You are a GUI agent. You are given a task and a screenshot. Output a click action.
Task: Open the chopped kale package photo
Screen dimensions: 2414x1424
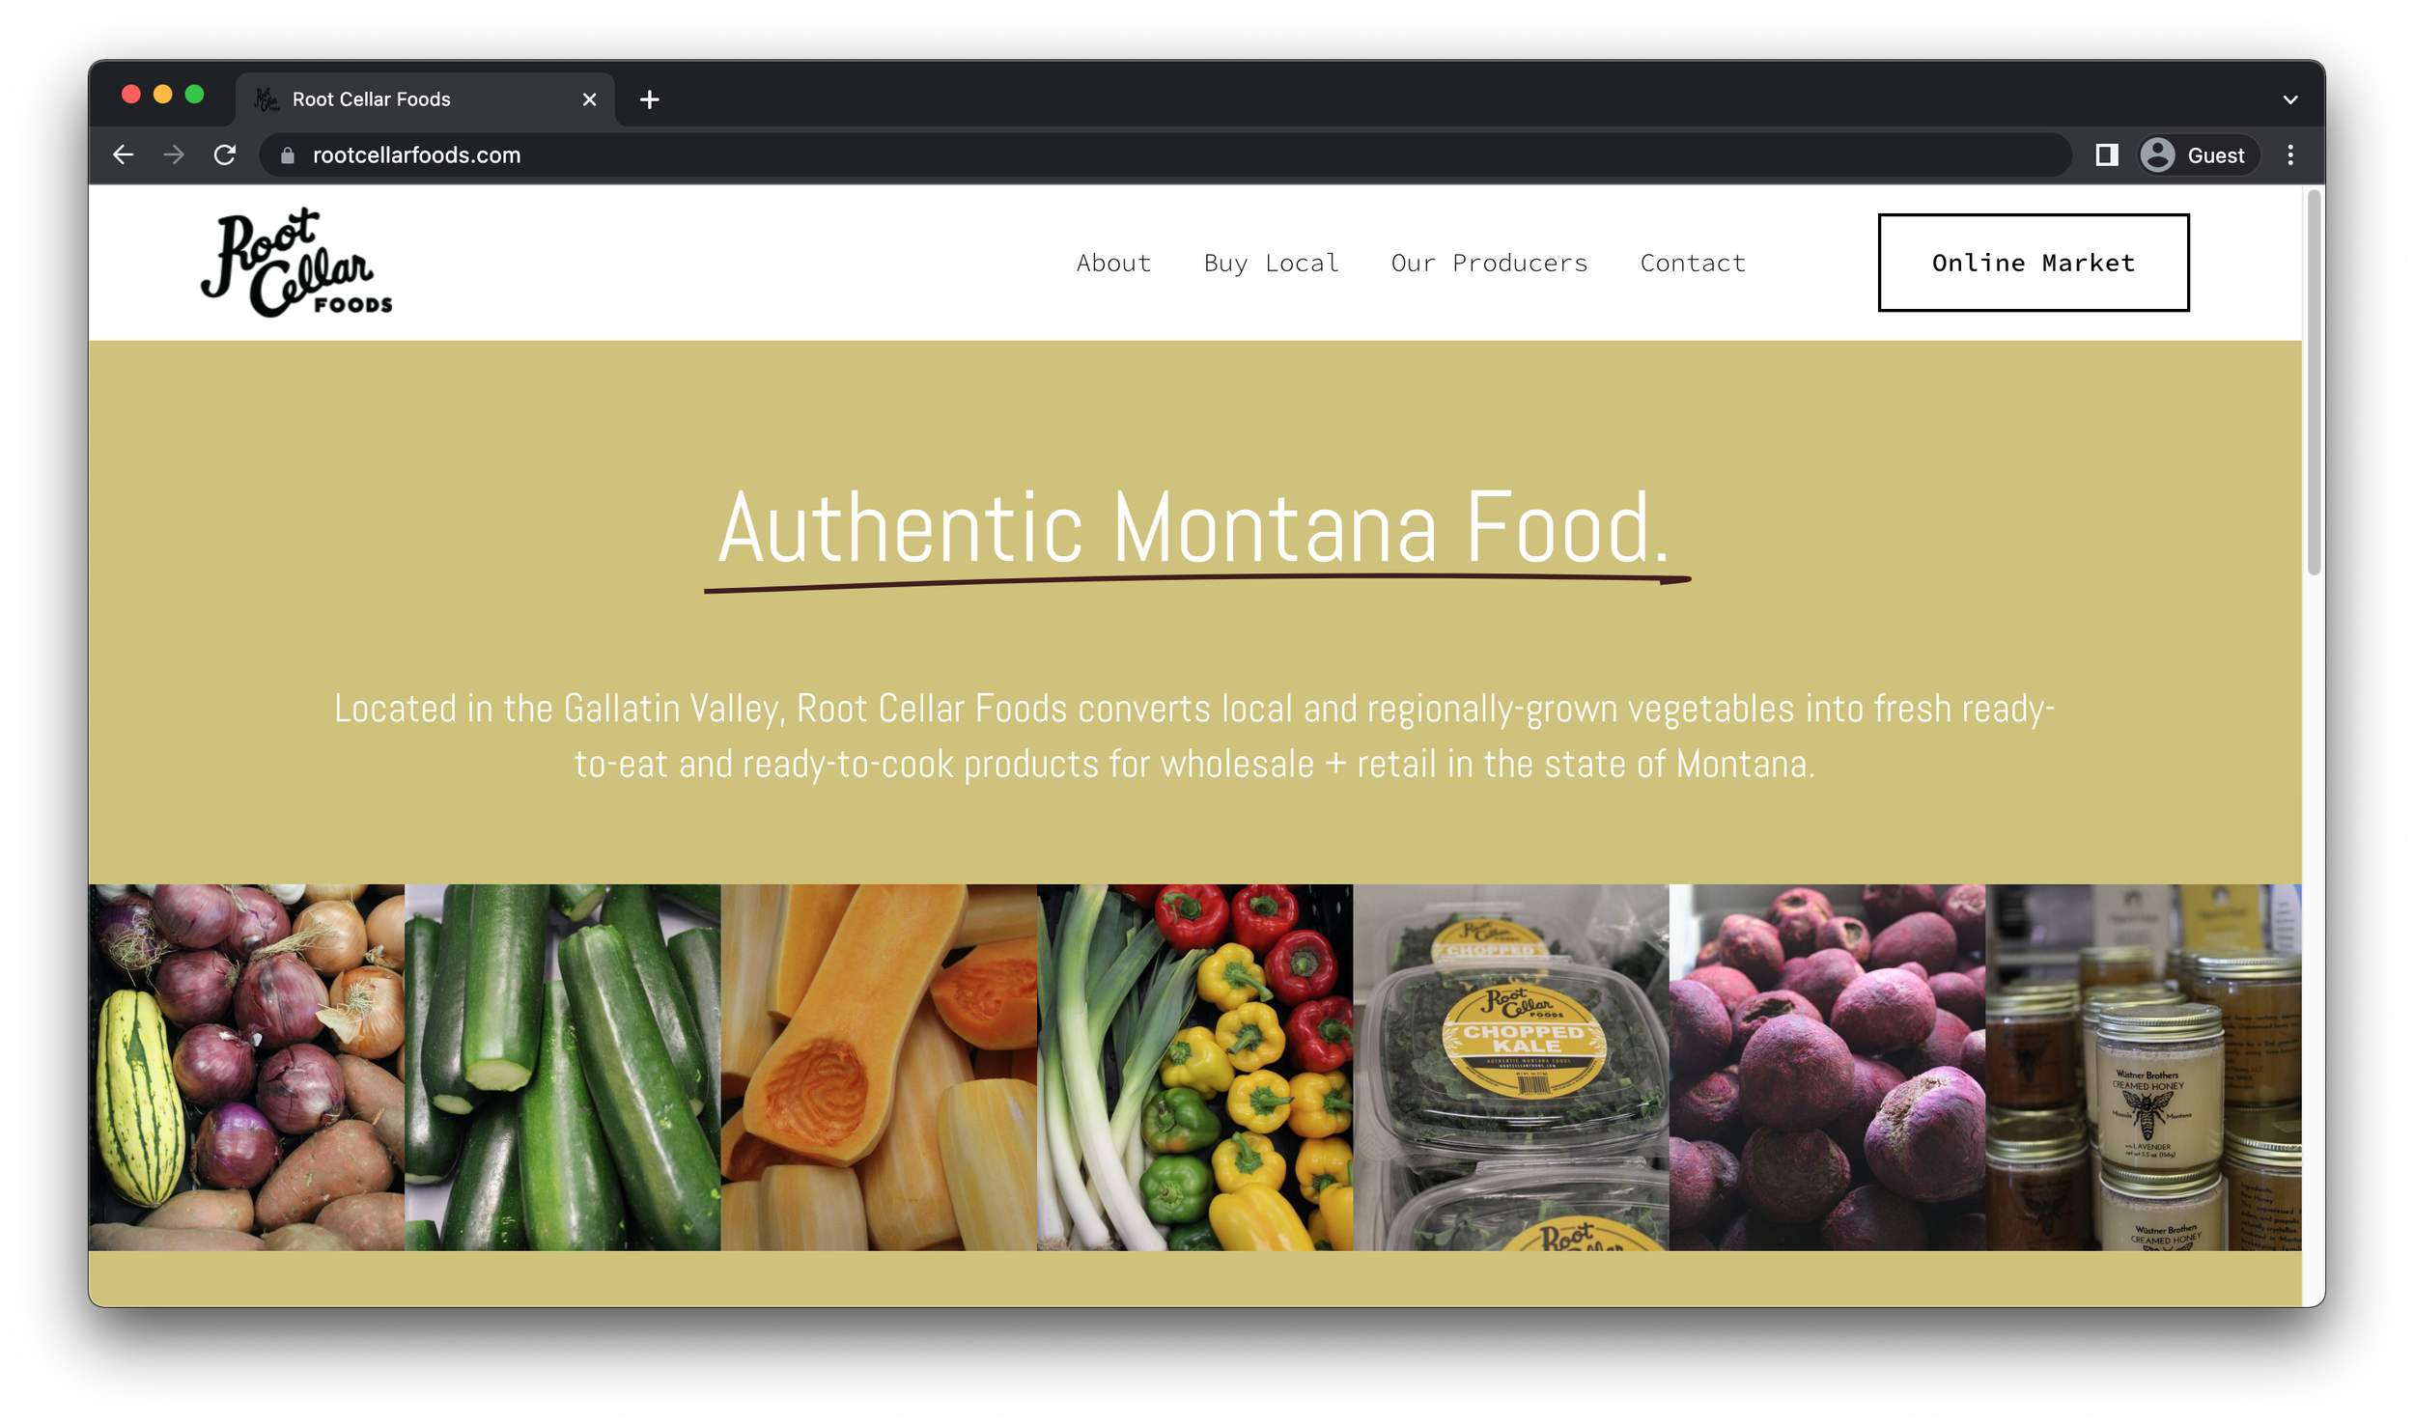[x=1510, y=1067]
